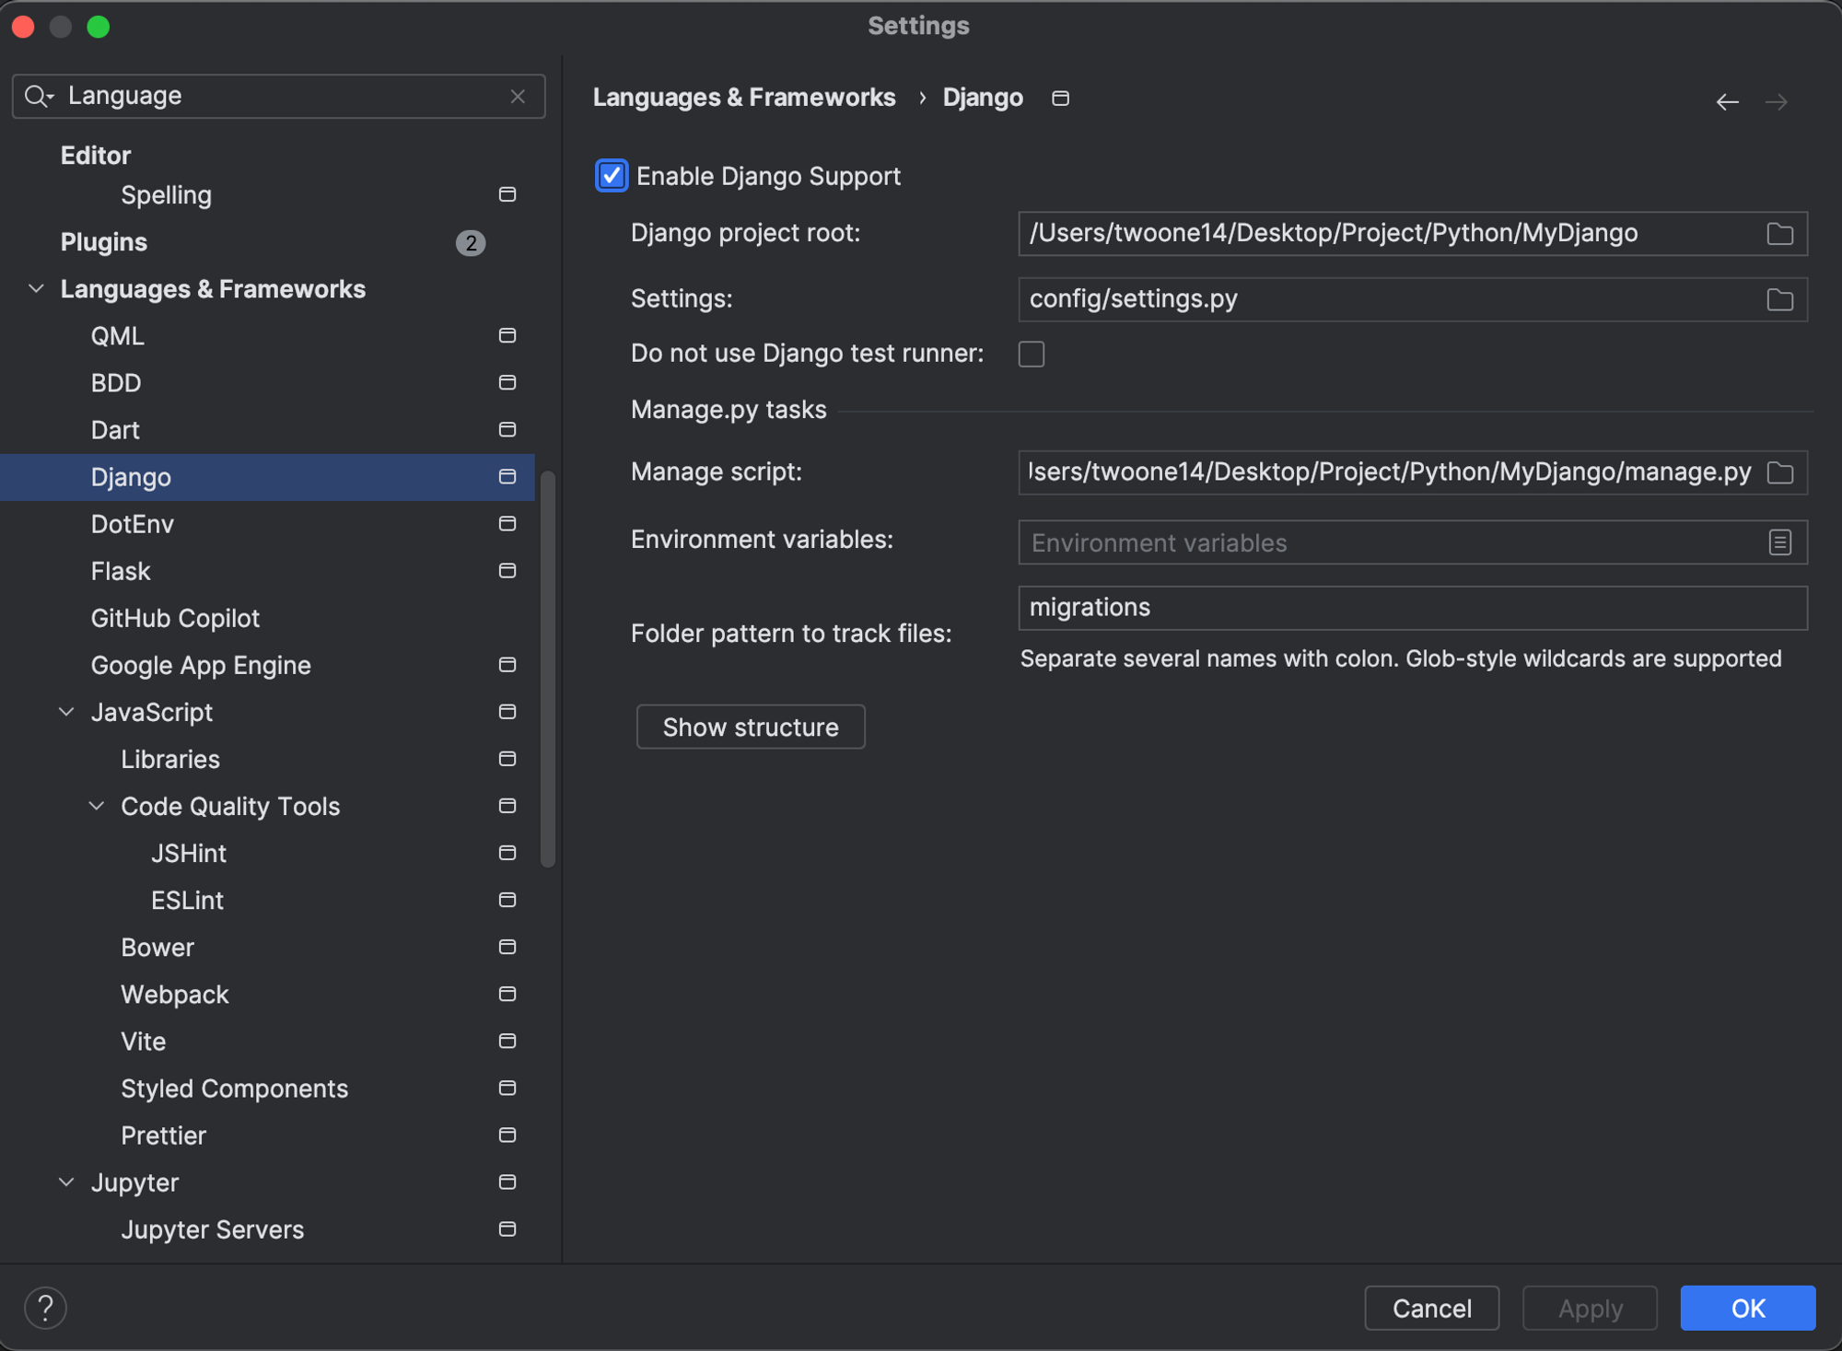
Task: Click the Cancel button
Action: (1431, 1308)
